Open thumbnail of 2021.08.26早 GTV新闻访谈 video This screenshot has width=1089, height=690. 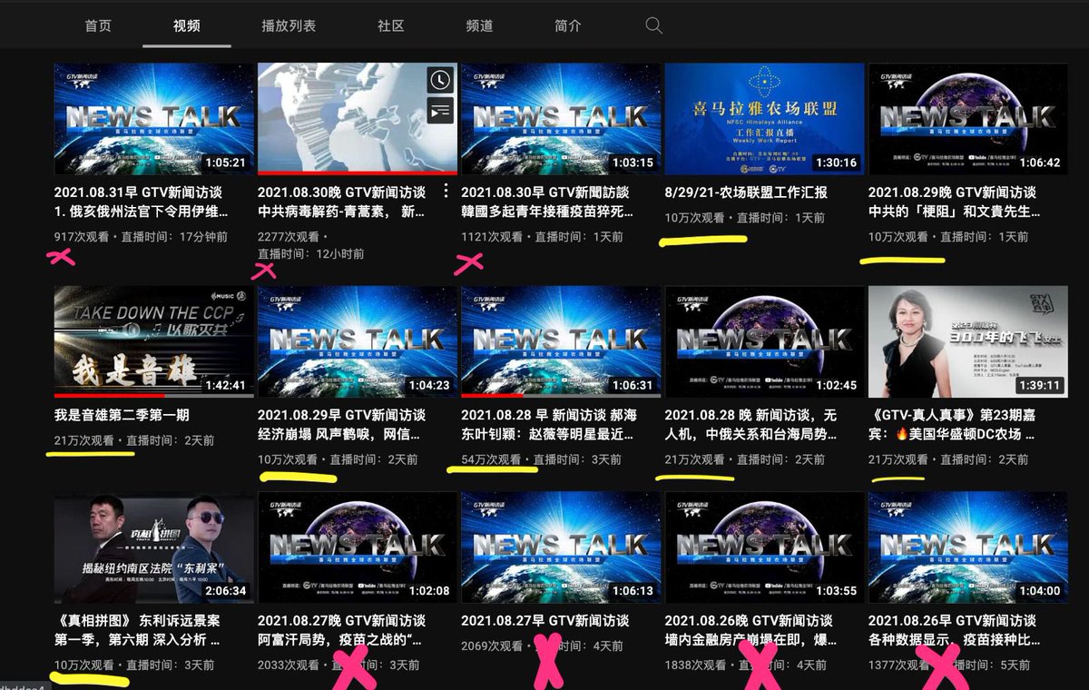[968, 547]
